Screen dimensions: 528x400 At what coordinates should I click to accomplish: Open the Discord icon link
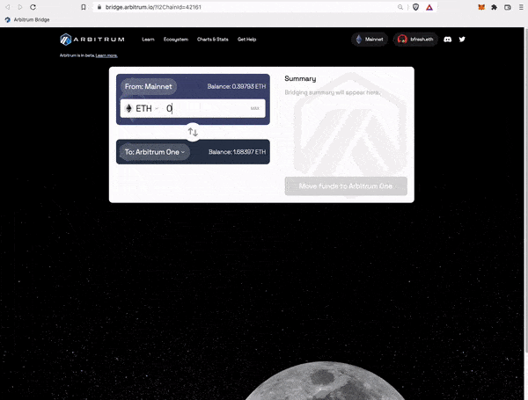coord(447,40)
